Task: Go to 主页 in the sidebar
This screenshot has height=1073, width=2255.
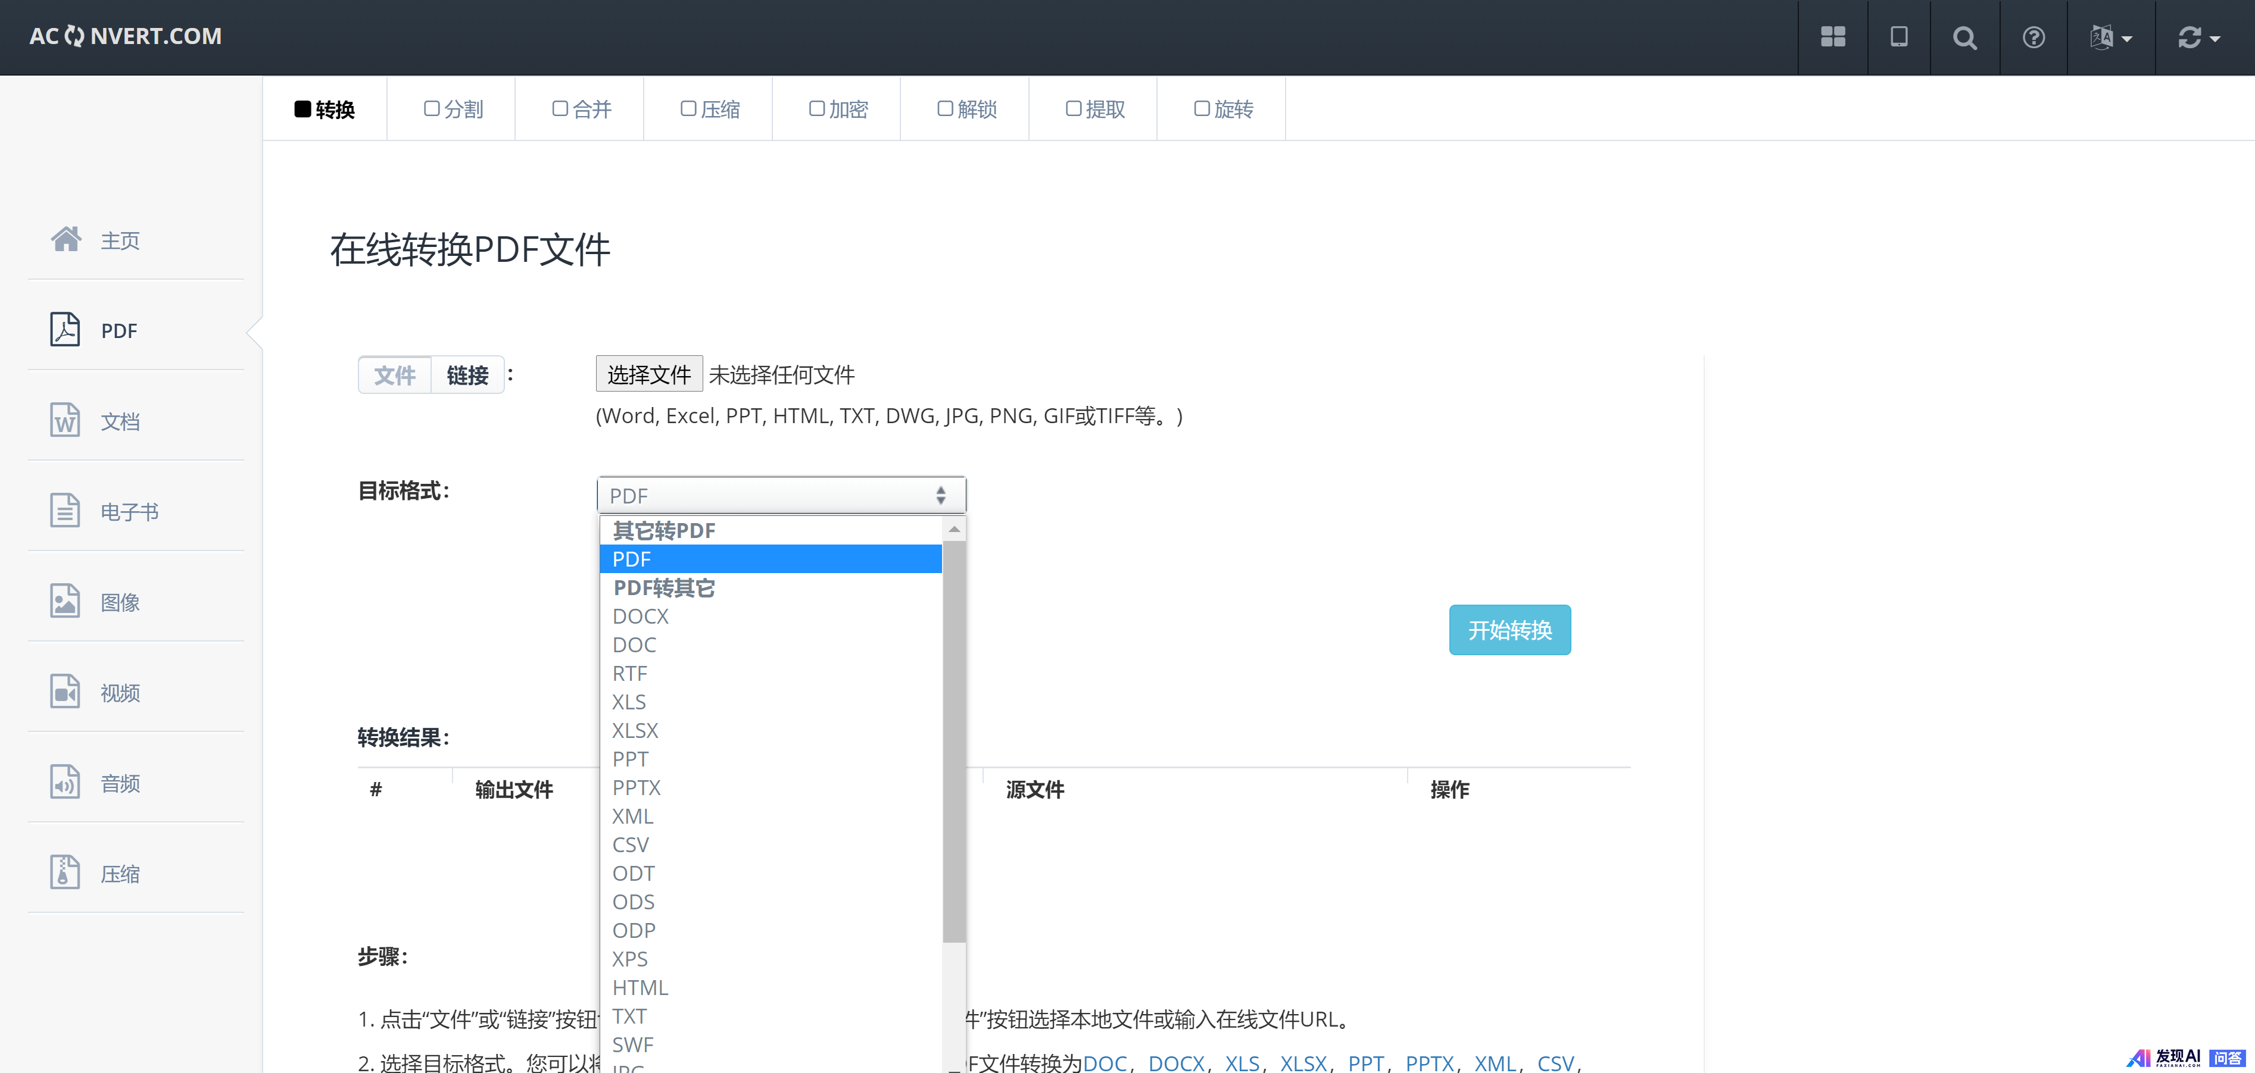Action: [120, 240]
